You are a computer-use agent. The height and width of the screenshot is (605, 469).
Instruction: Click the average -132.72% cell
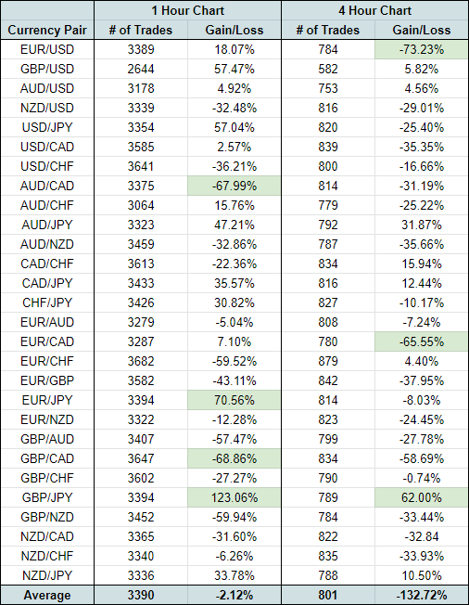click(x=422, y=595)
